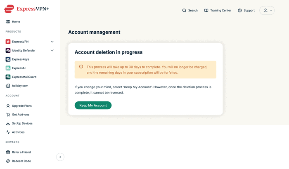Screen dimensions: 289x169
Task: Click the ExpressVPN sidebar label
Action: (x=20, y=42)
